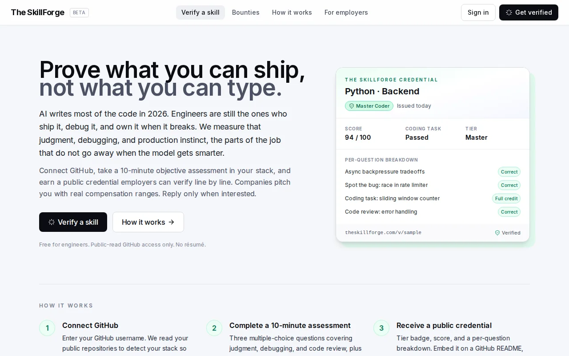
Task: Click the Verified text on credential card
Action: coord(511,233)
